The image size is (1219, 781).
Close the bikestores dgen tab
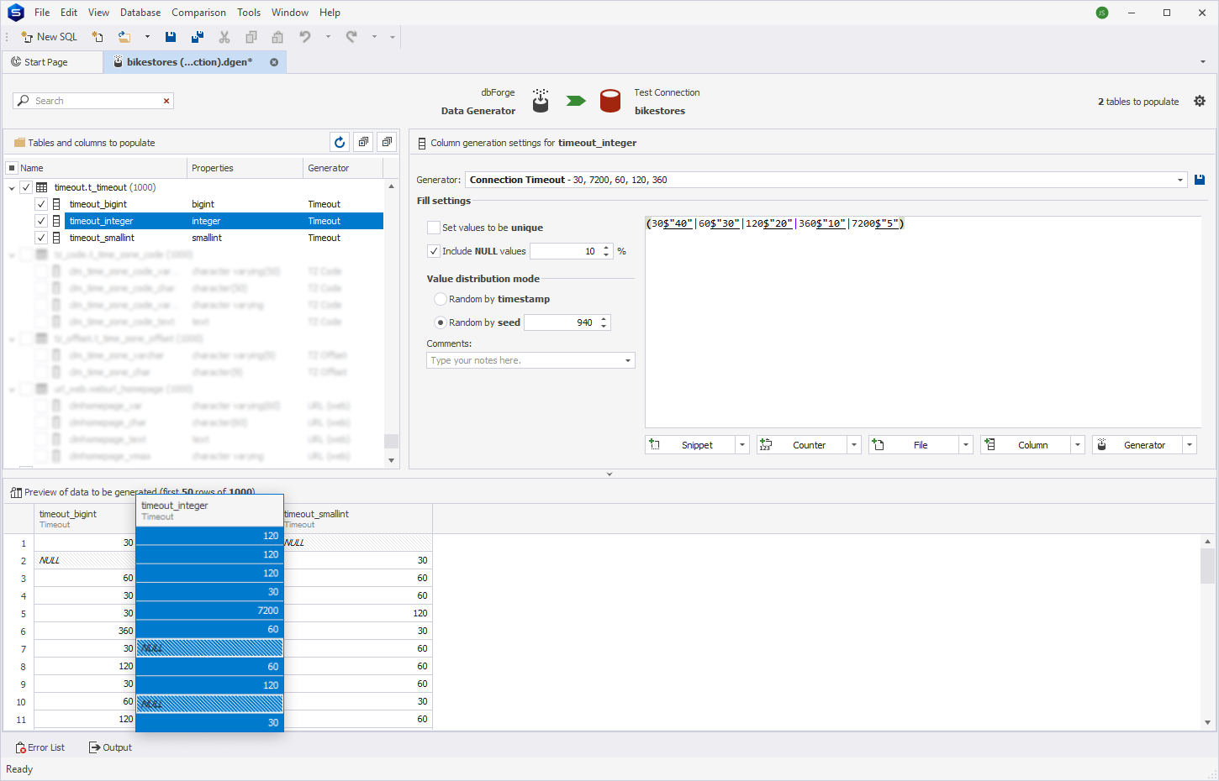coord(274,62)
